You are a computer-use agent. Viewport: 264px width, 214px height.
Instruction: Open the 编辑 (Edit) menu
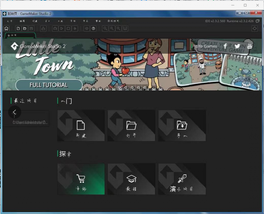[x=22, y=21]
